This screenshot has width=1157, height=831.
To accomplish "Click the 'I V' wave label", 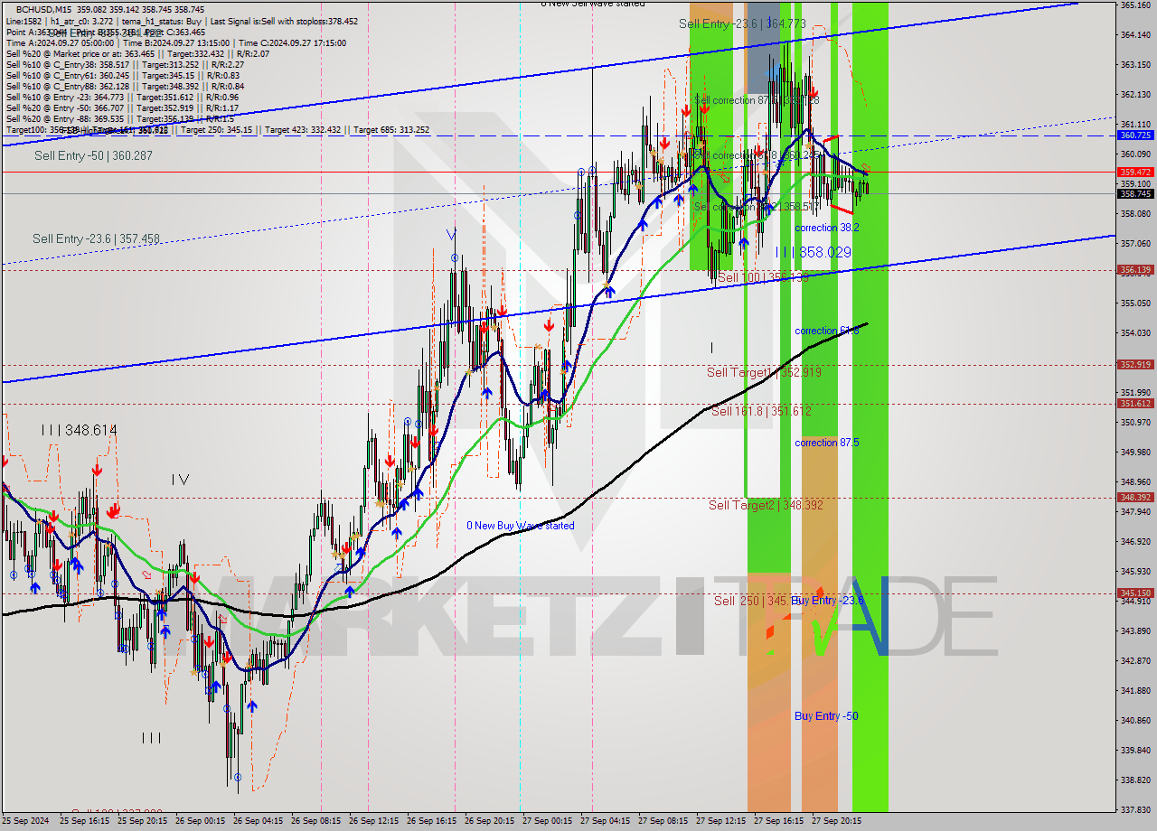I will tap(180, 480).
